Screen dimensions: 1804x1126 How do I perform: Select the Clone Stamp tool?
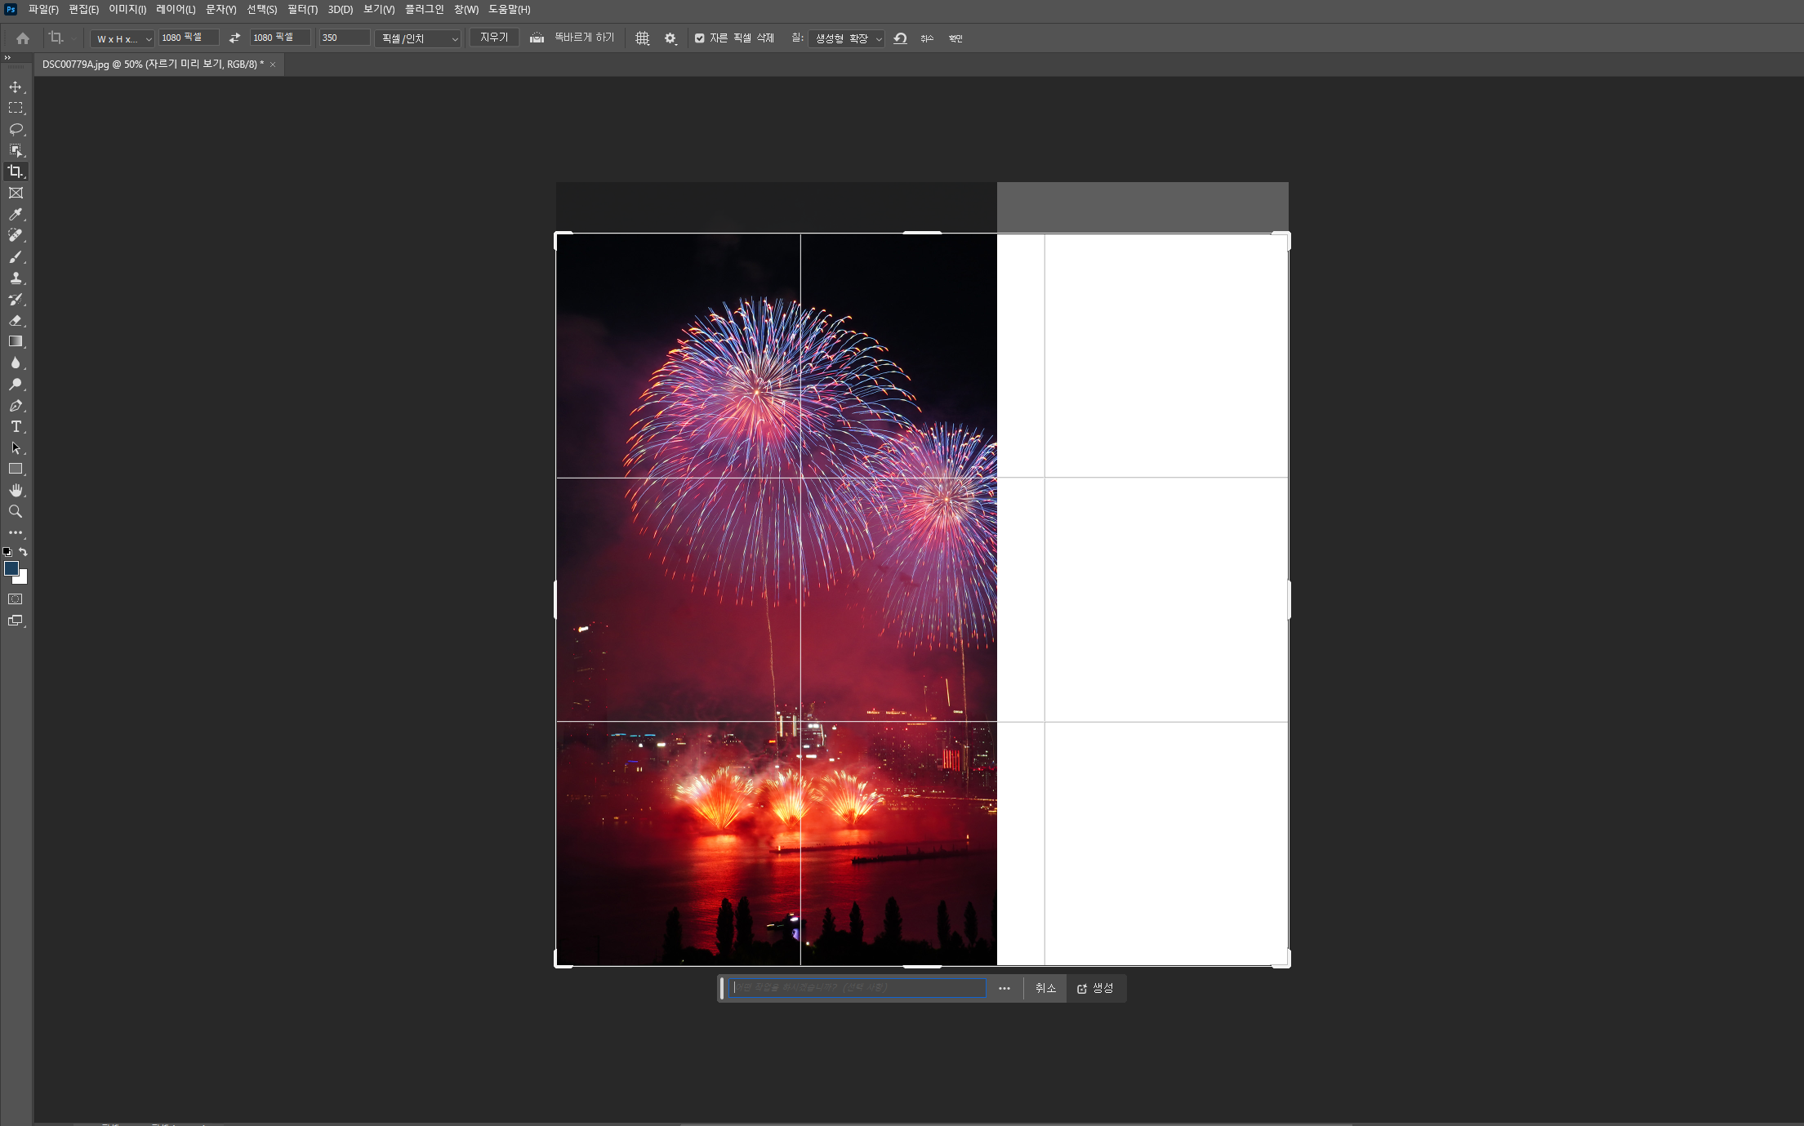(16, 278)
